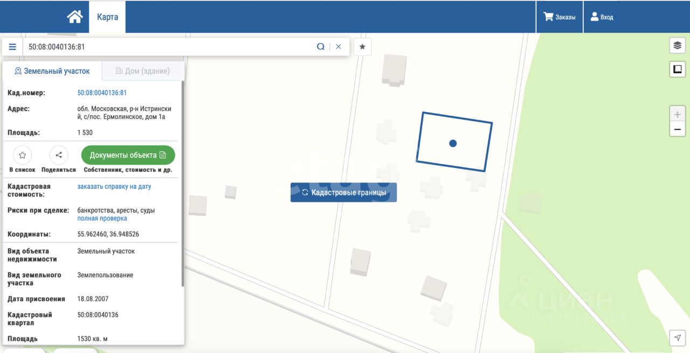Screen dimensions: 690x353
Task: Zoom out the map with minus
Action: [x=677, y=129]
